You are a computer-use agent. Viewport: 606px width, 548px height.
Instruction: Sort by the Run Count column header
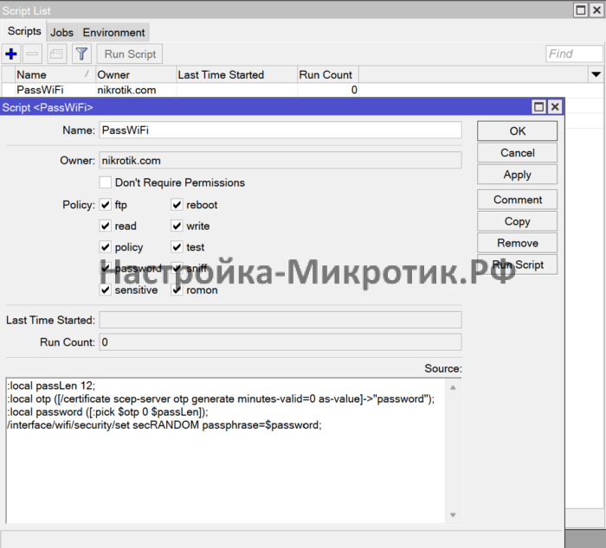[x=328, y=74]
